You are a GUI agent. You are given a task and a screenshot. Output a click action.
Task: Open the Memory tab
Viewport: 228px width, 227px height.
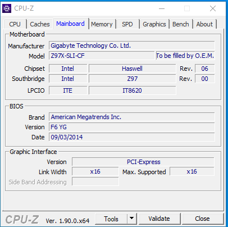(x=102, y=24)
